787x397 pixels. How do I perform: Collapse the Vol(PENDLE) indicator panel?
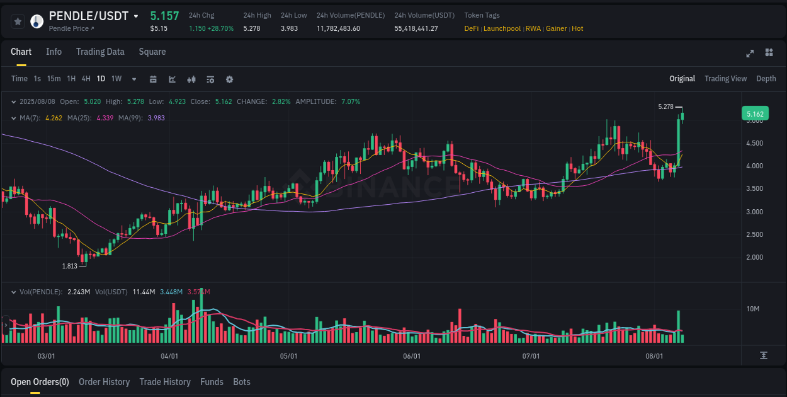coord(14,292)
